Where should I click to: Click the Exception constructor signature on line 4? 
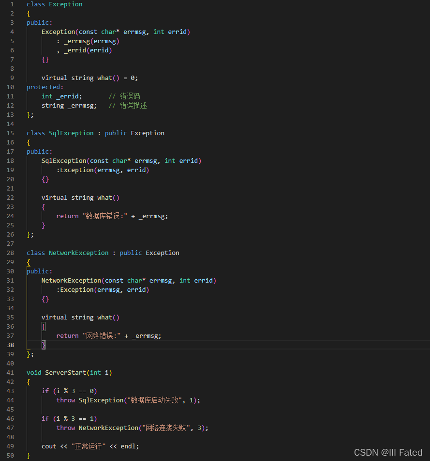116,32
